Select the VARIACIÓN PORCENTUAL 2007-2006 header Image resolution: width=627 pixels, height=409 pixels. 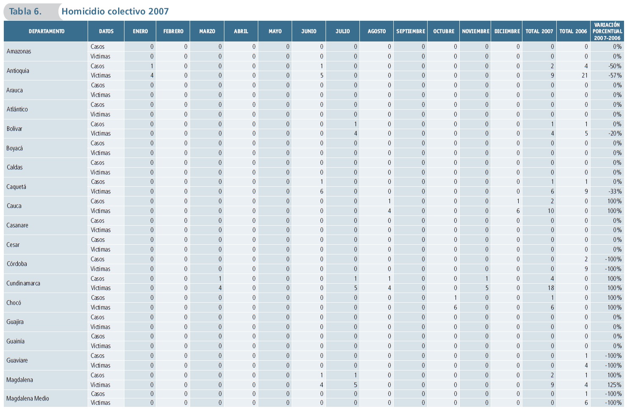tap(607, 31)
